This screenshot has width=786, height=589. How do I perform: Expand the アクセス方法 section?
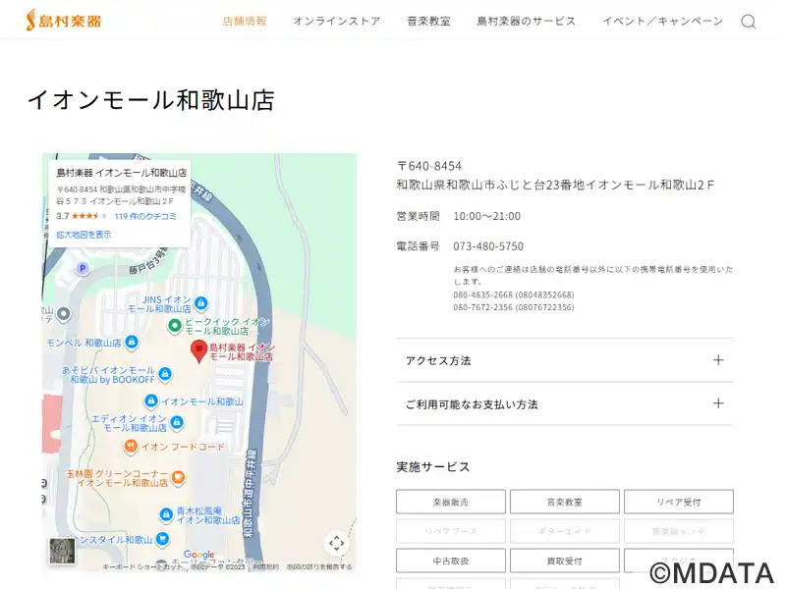click(564, 360)
